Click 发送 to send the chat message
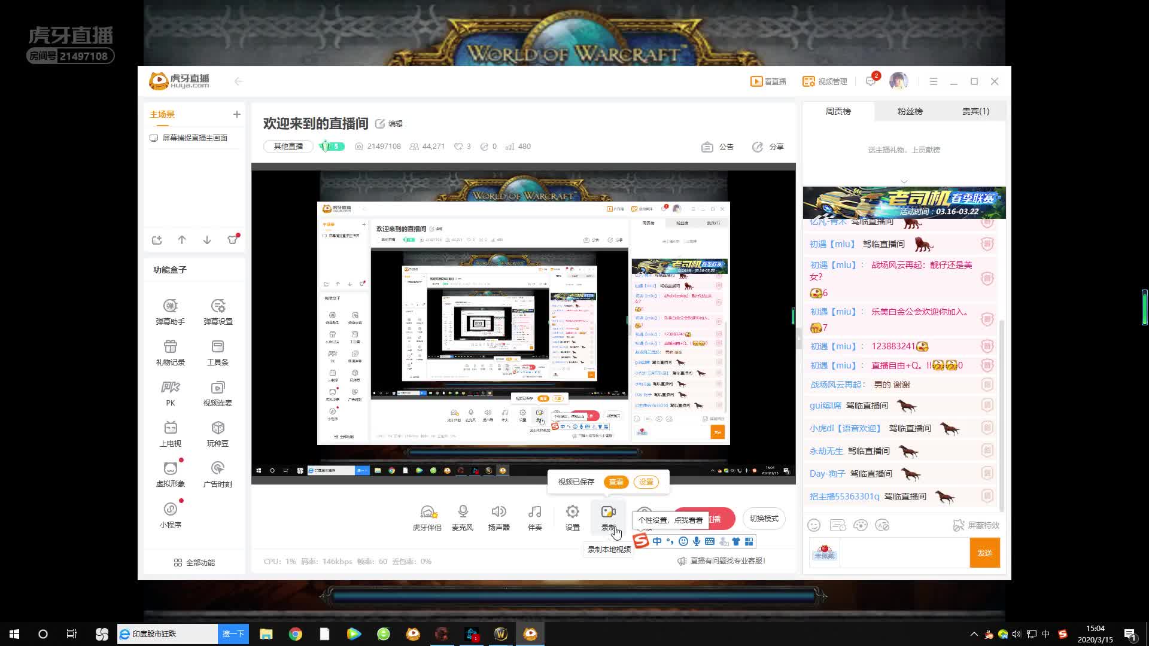This screenshot has width=1149, height=646. (985, 553)
